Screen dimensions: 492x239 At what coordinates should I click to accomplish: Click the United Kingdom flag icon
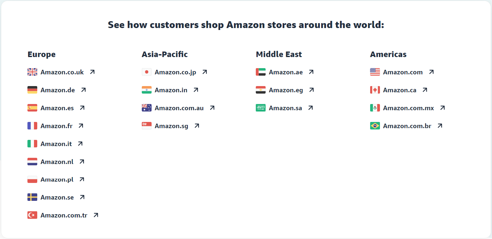pyautogui.click(x=32, y=72)
